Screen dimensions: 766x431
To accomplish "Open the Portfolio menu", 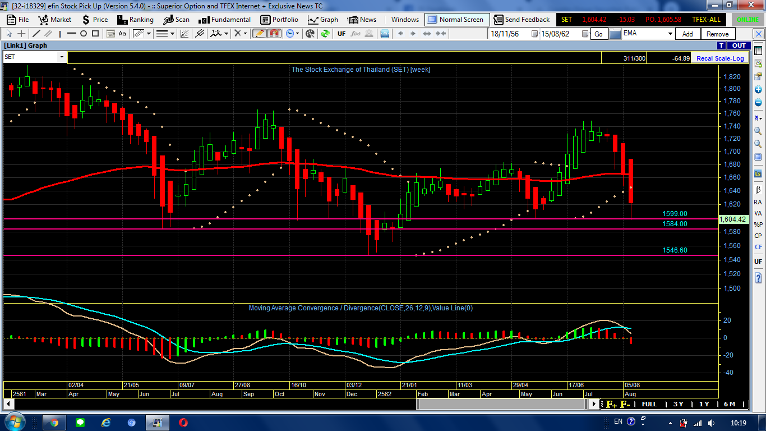I will [280, 20].
